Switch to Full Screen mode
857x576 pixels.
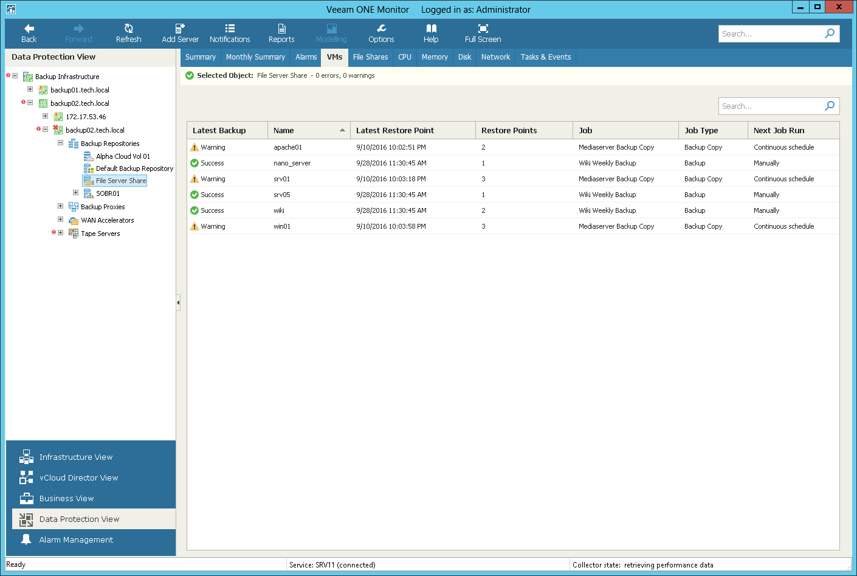tap(483, 33)
